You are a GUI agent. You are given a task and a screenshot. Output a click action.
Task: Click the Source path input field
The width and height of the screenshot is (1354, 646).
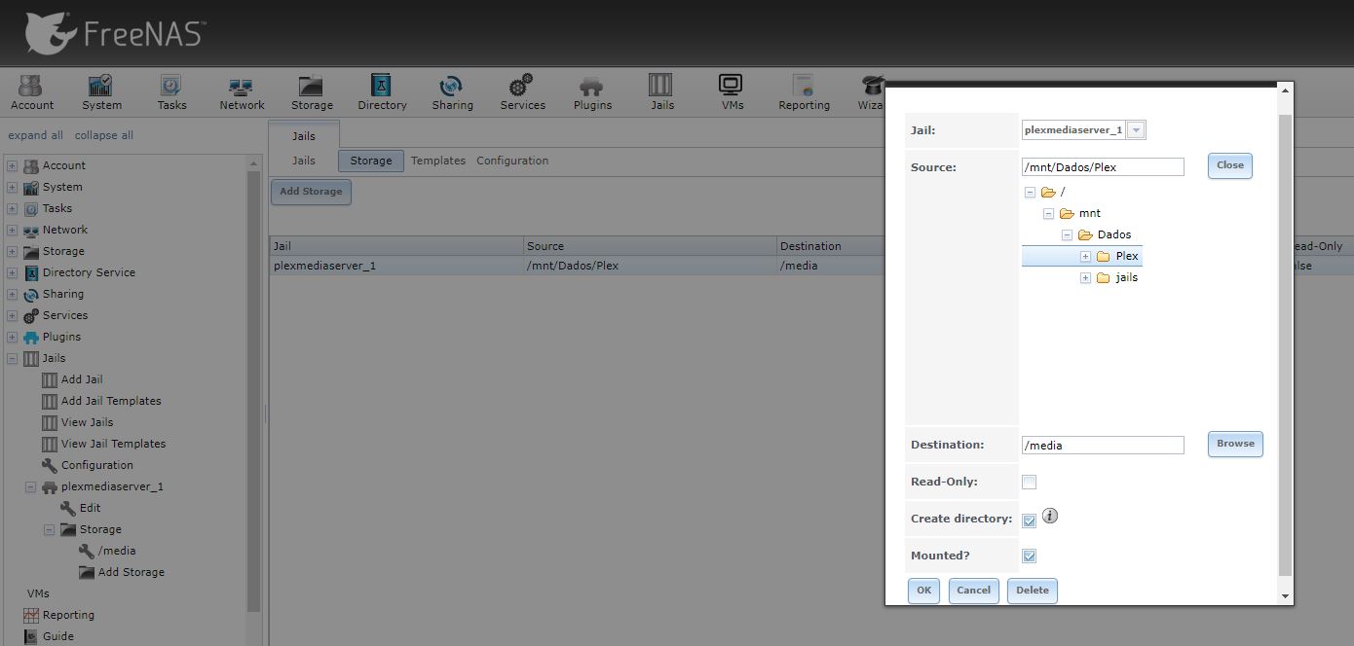coord(1103,167)
